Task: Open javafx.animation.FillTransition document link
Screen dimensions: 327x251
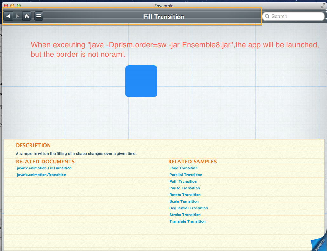Action: [44, 168]
